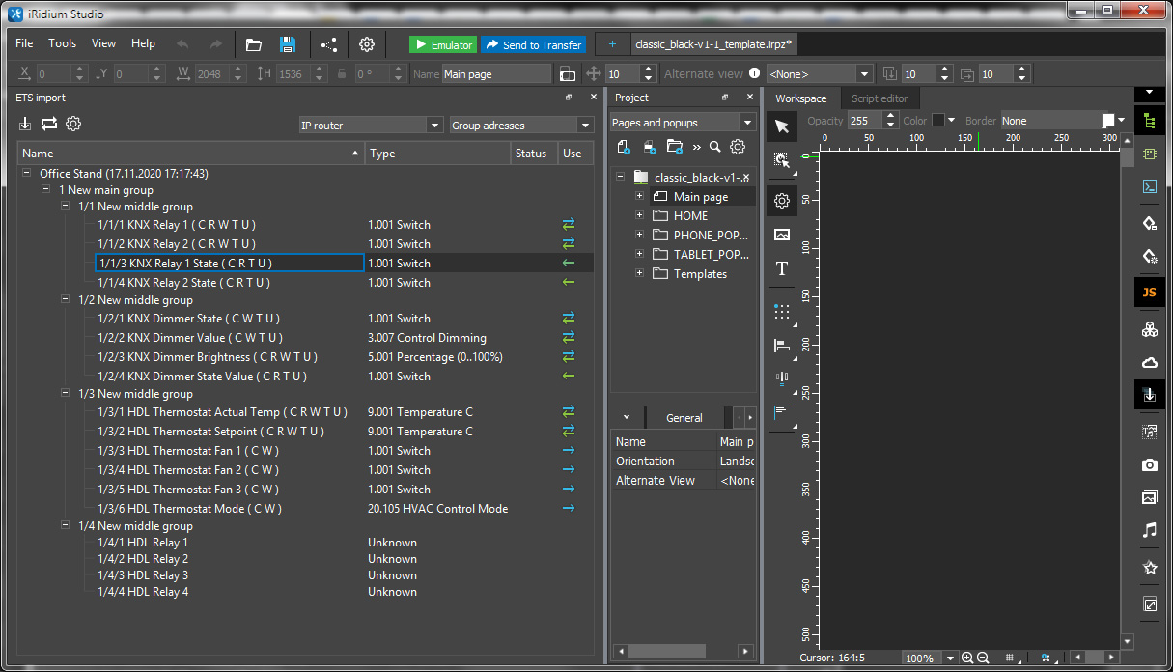Switch to the Script editor tab
This screenshot has width=1173, height=672.
(879, 98)
